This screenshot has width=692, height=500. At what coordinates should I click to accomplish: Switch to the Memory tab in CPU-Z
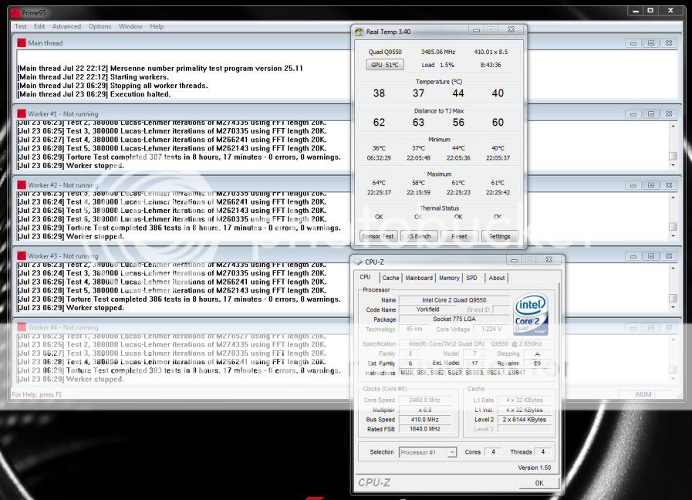[x=448, y=277]
